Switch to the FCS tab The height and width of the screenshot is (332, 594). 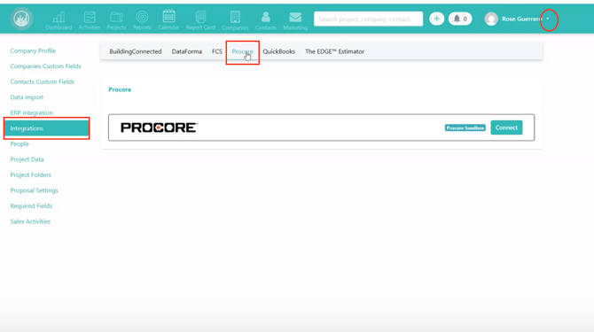point(217,51)
